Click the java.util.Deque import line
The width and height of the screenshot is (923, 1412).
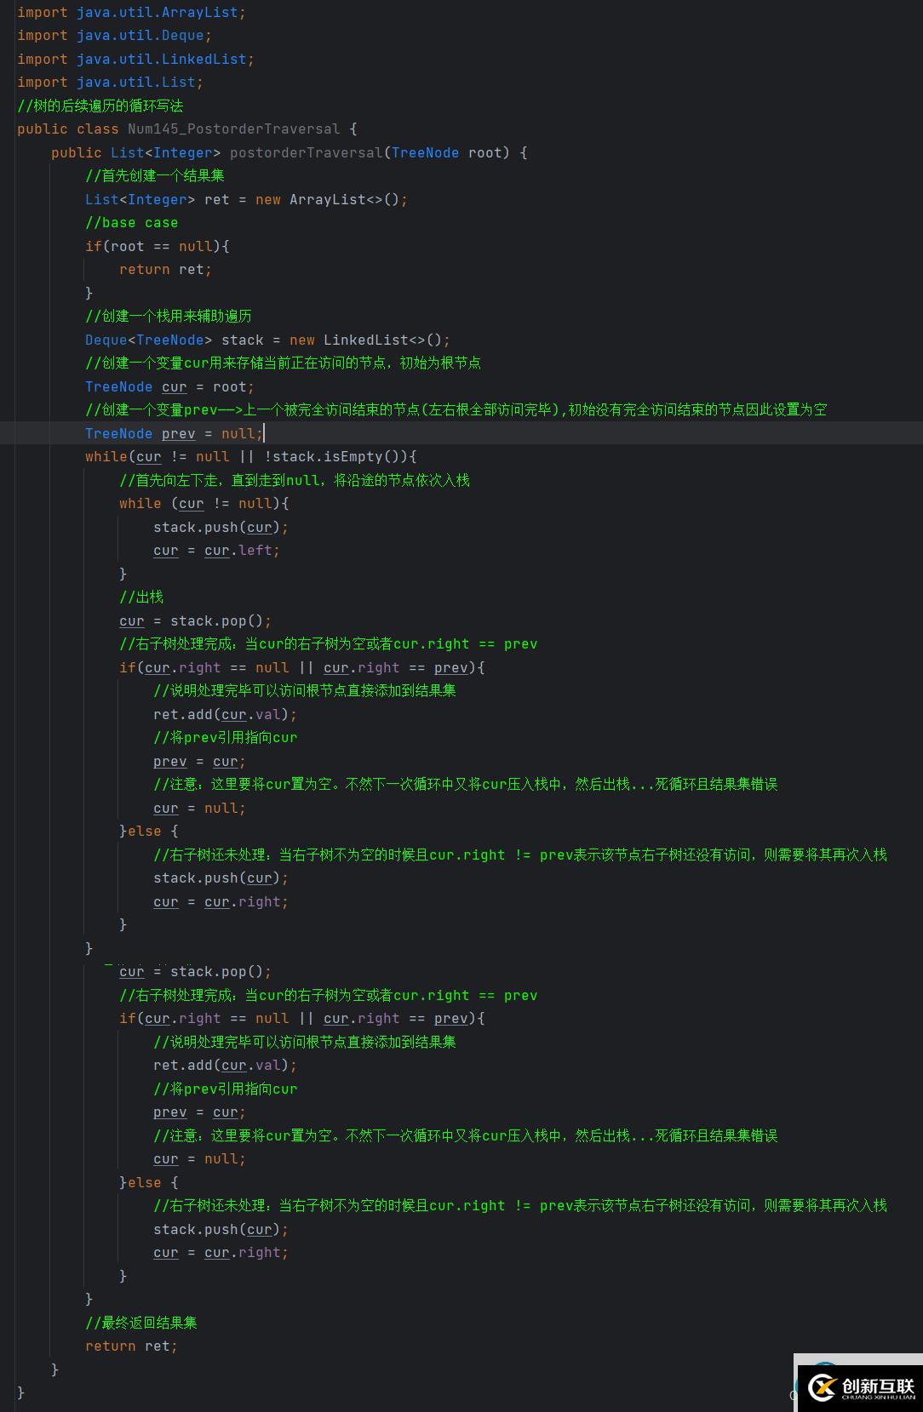114,36
